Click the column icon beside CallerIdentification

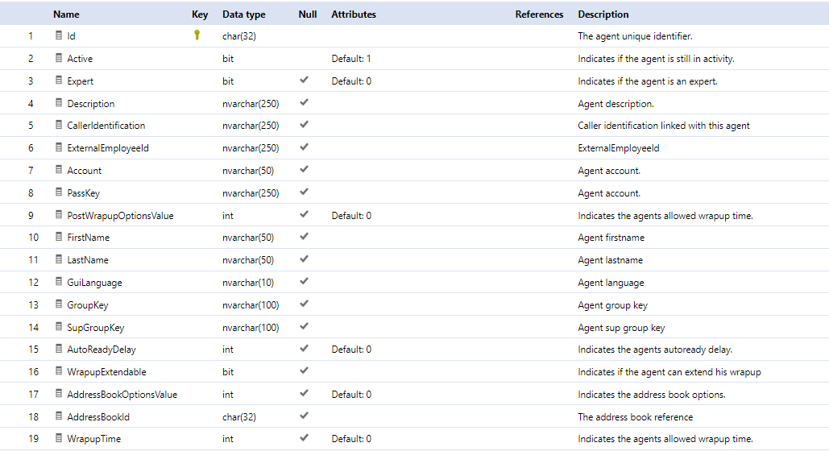pos(59,125)
